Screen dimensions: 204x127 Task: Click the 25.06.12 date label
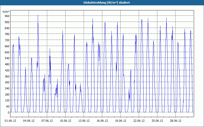pyautogui.click(x=157, y=121)
